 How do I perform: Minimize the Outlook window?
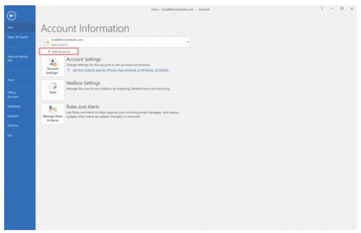(332, 9)
